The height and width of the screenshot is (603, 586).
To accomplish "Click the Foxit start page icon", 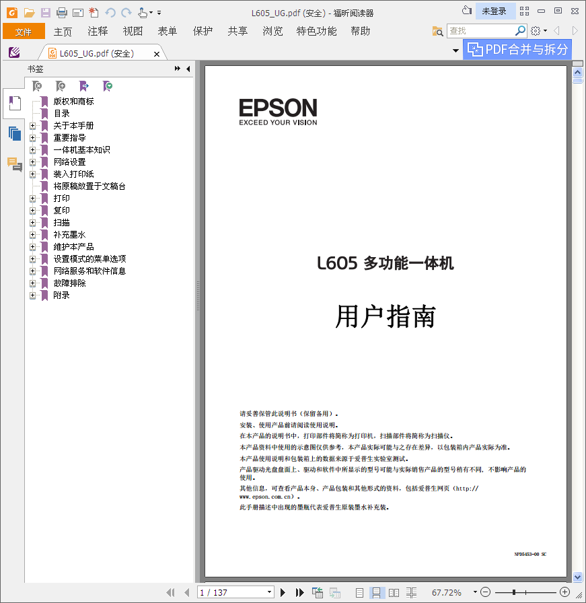I will (14, 52).
